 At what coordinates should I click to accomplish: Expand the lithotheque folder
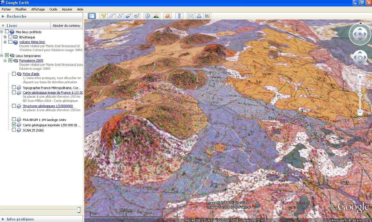tap(5, 37)
